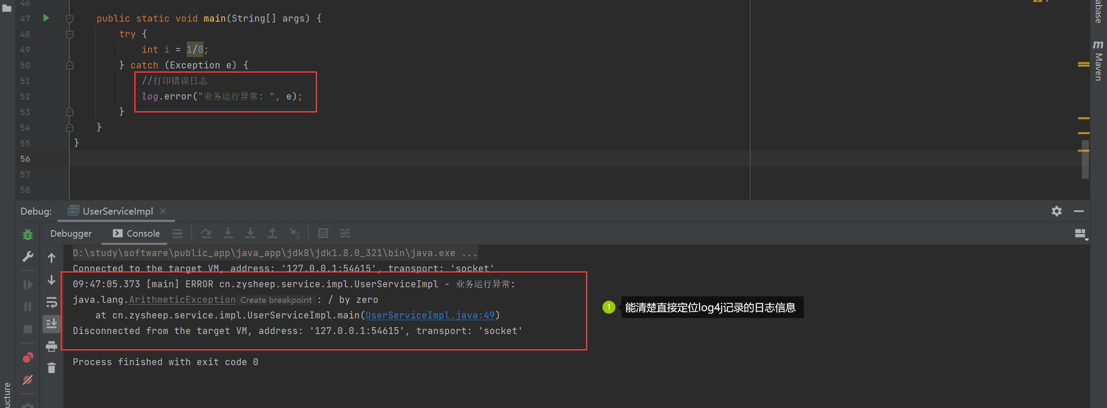Click the 'log.error' call text
Image resolution: width=1107 pixels, height=408 pixels.
click(167, 96)
